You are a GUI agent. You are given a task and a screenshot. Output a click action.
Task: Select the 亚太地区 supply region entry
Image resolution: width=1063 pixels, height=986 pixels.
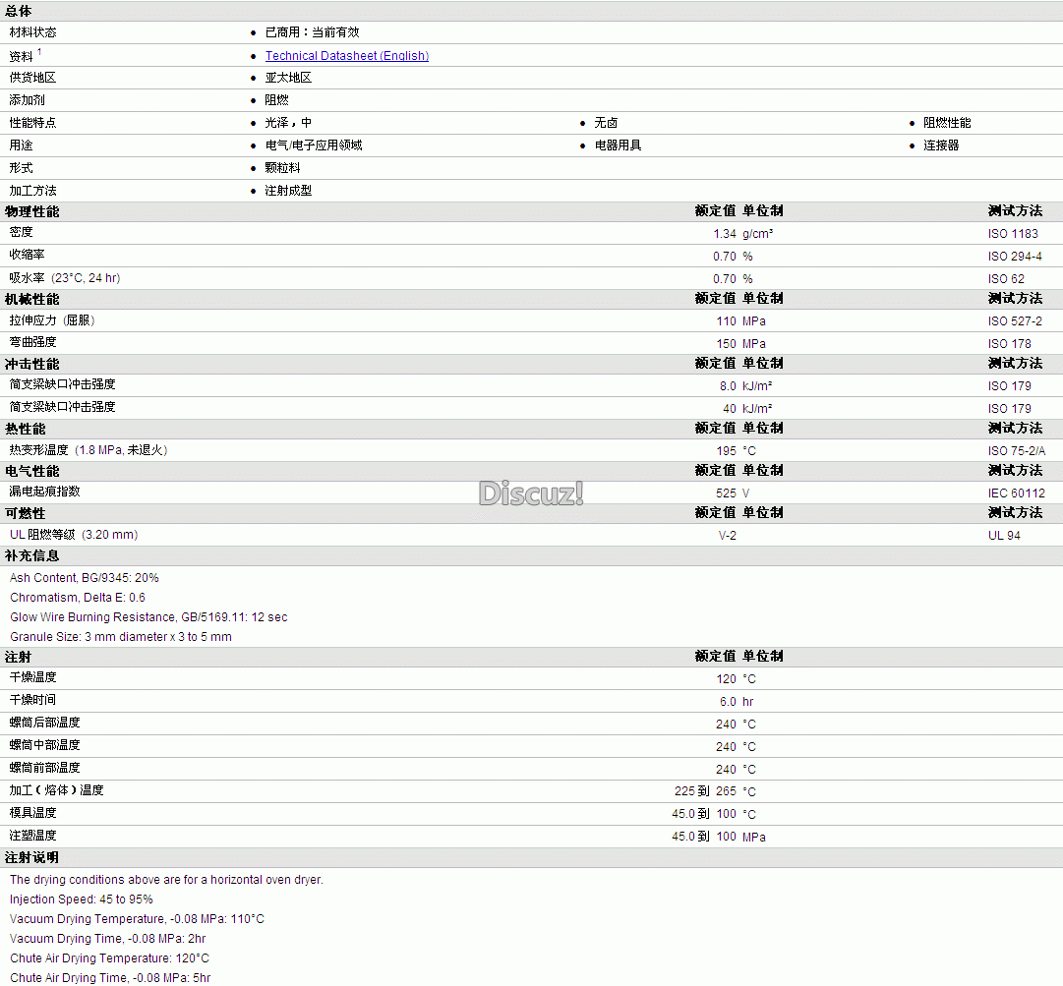[288, 78]
